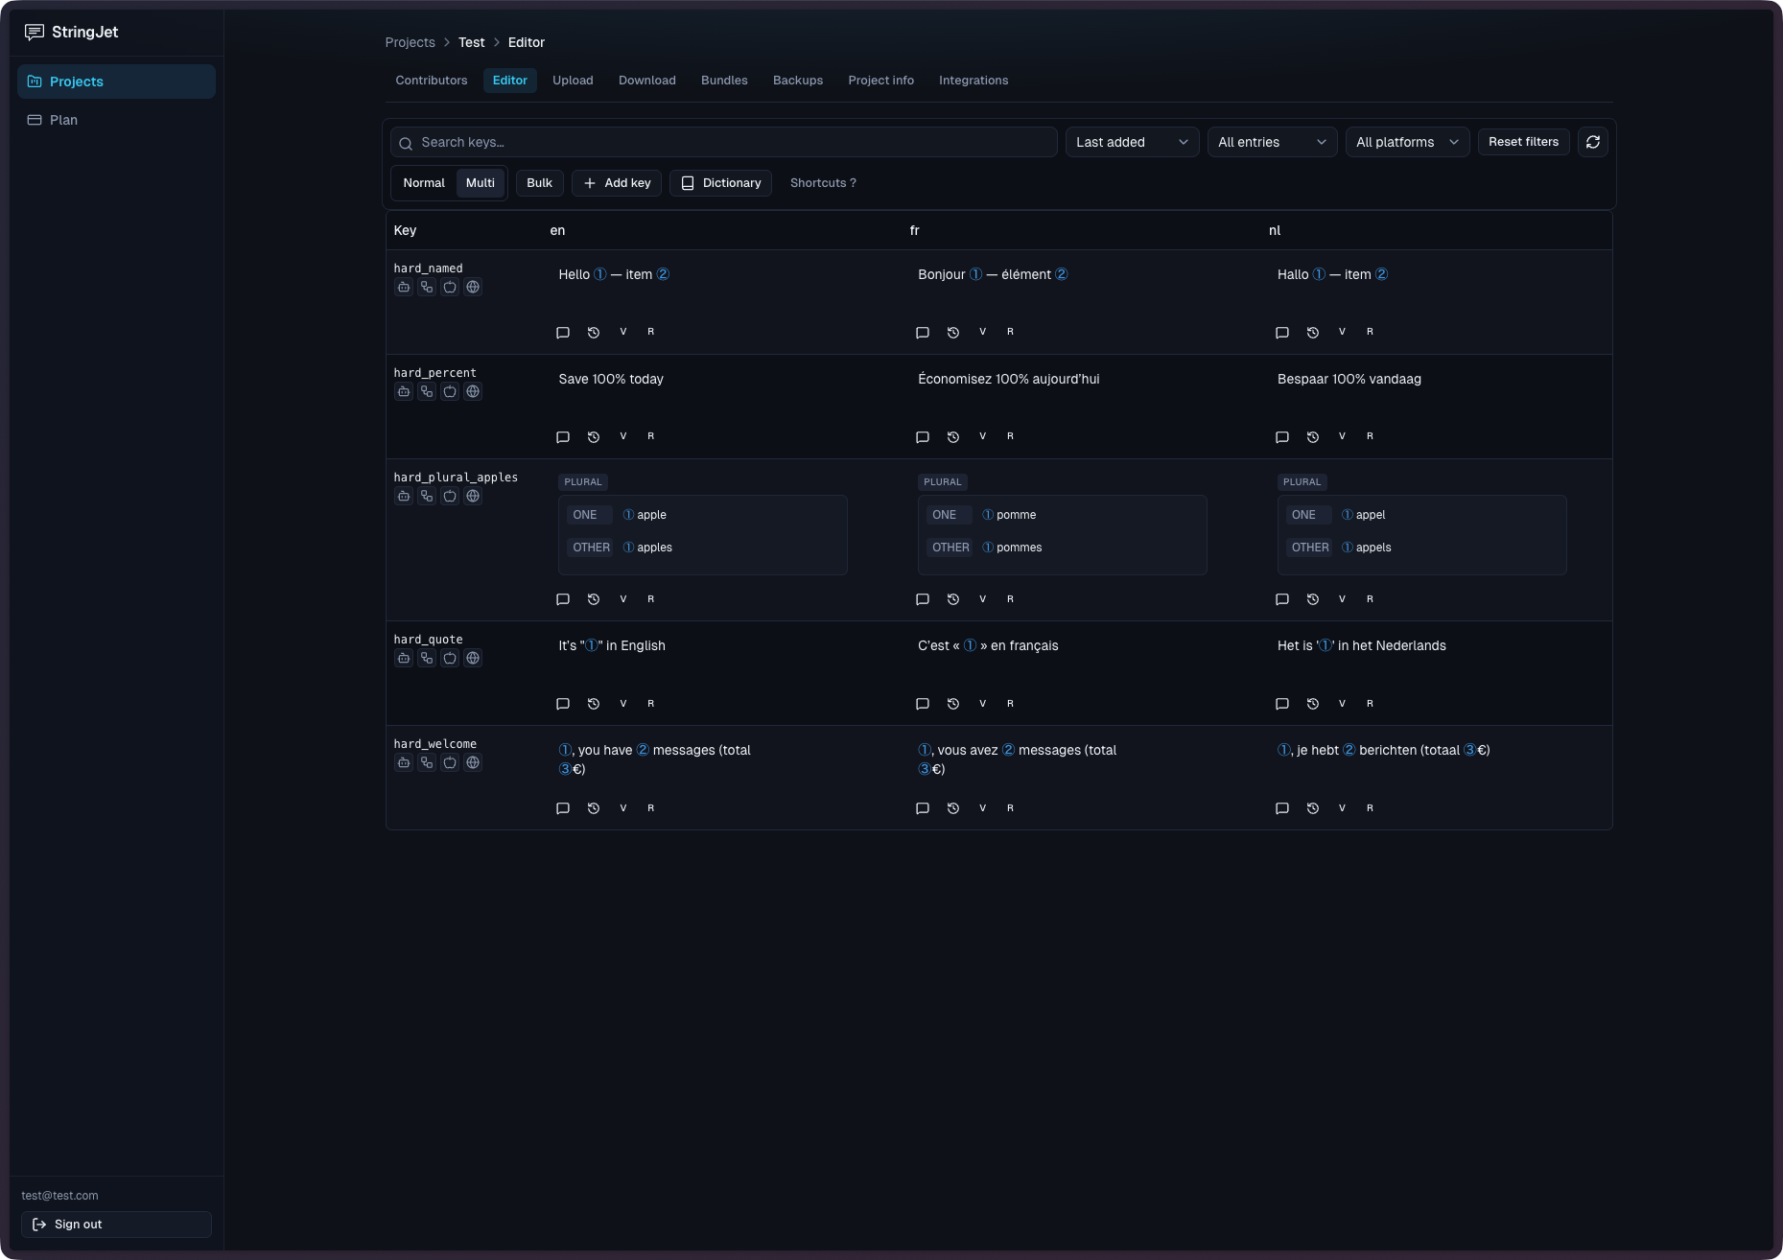The height and width of the screenshot is (1260, 1783).
Task: Switch to the Contributors tab
Action: click(x=431, y=81)
